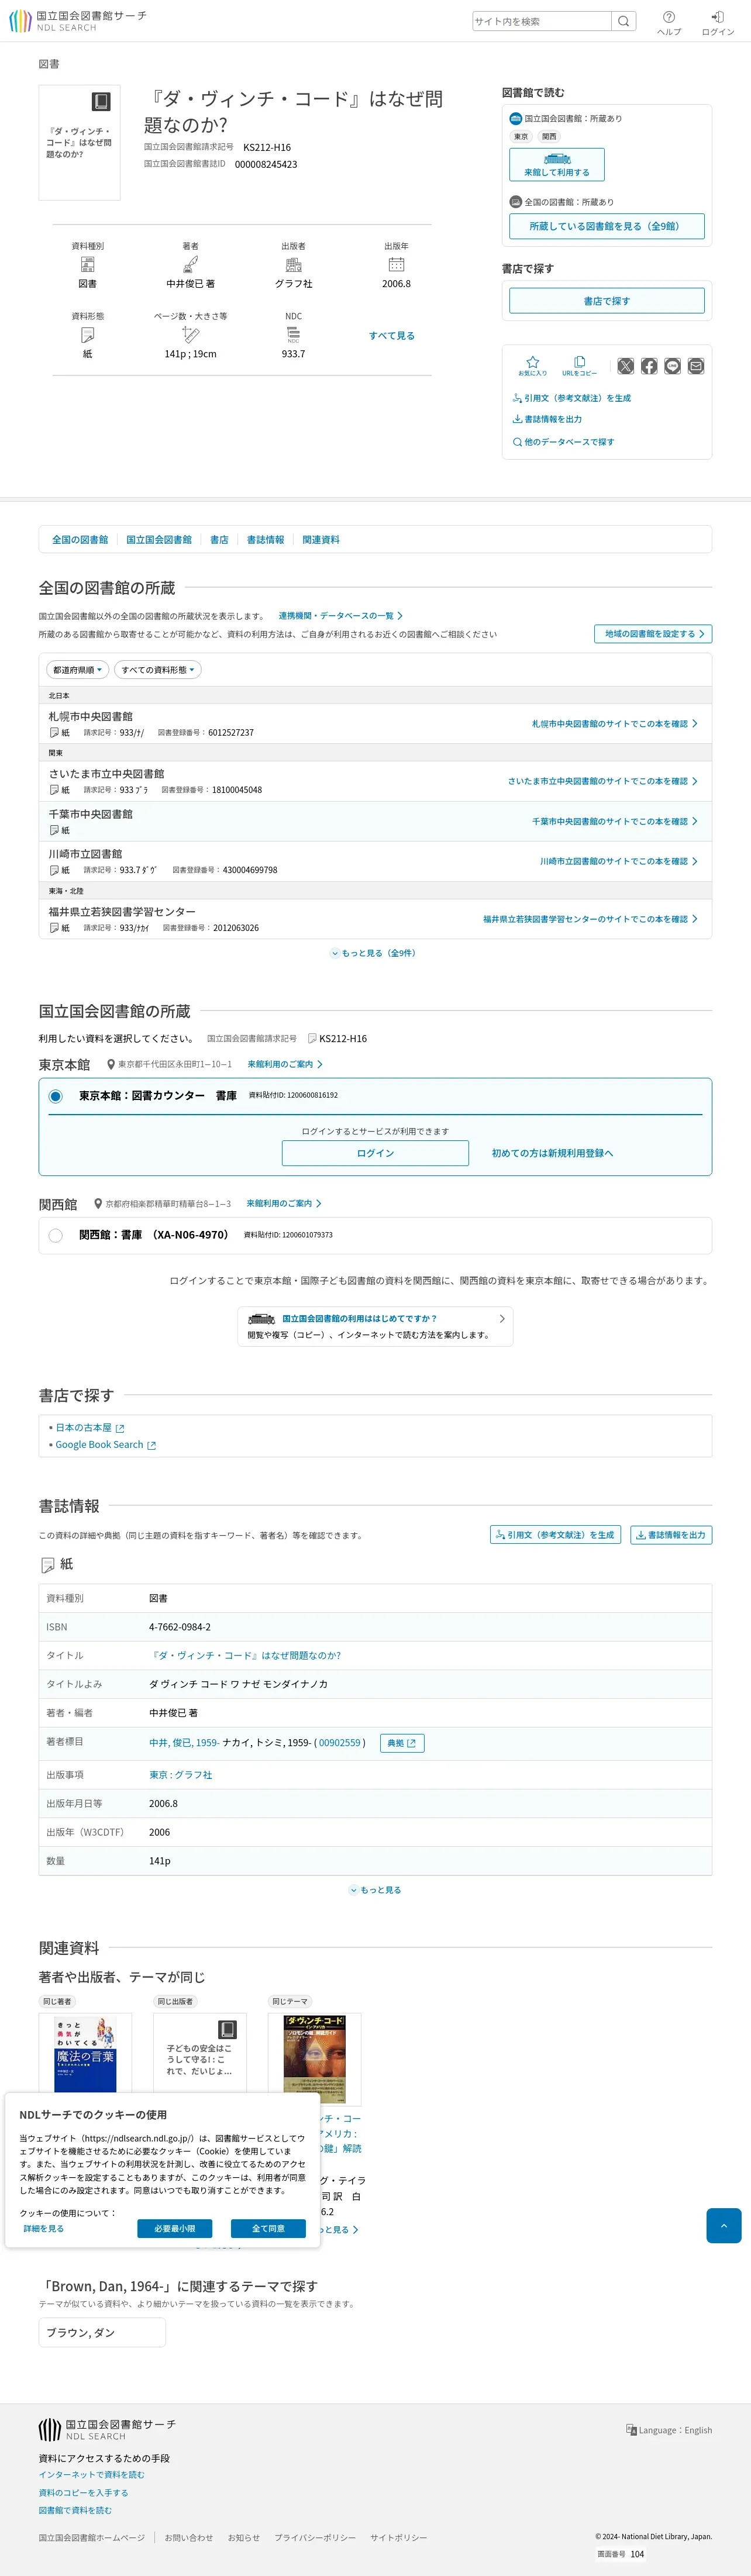The height and width of the screenshot is (2576, 751).
Task: Open the 魔法の言葉 book cover thumbnail
Action: (x=85, y=2054)
